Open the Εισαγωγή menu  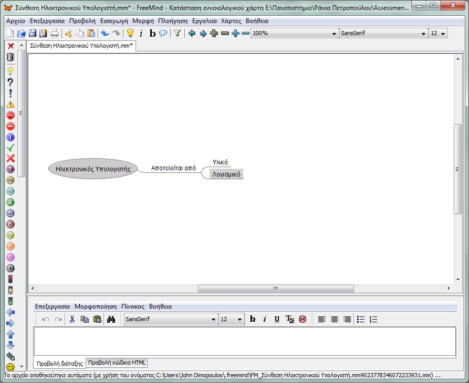114,21
